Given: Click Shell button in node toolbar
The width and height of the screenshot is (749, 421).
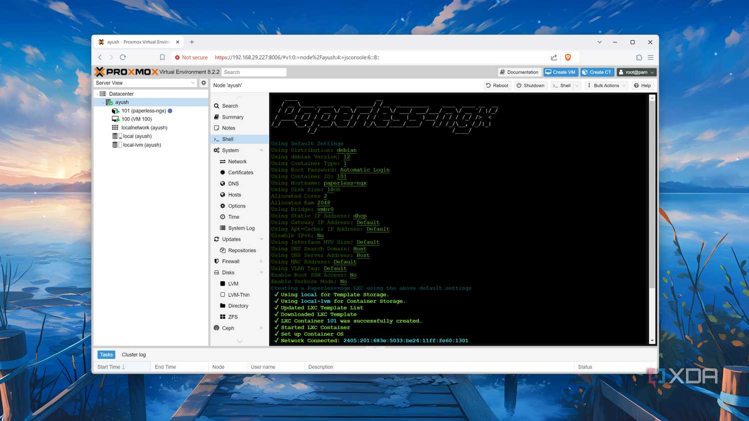Looking at the screenshot, I should point(562,85).
